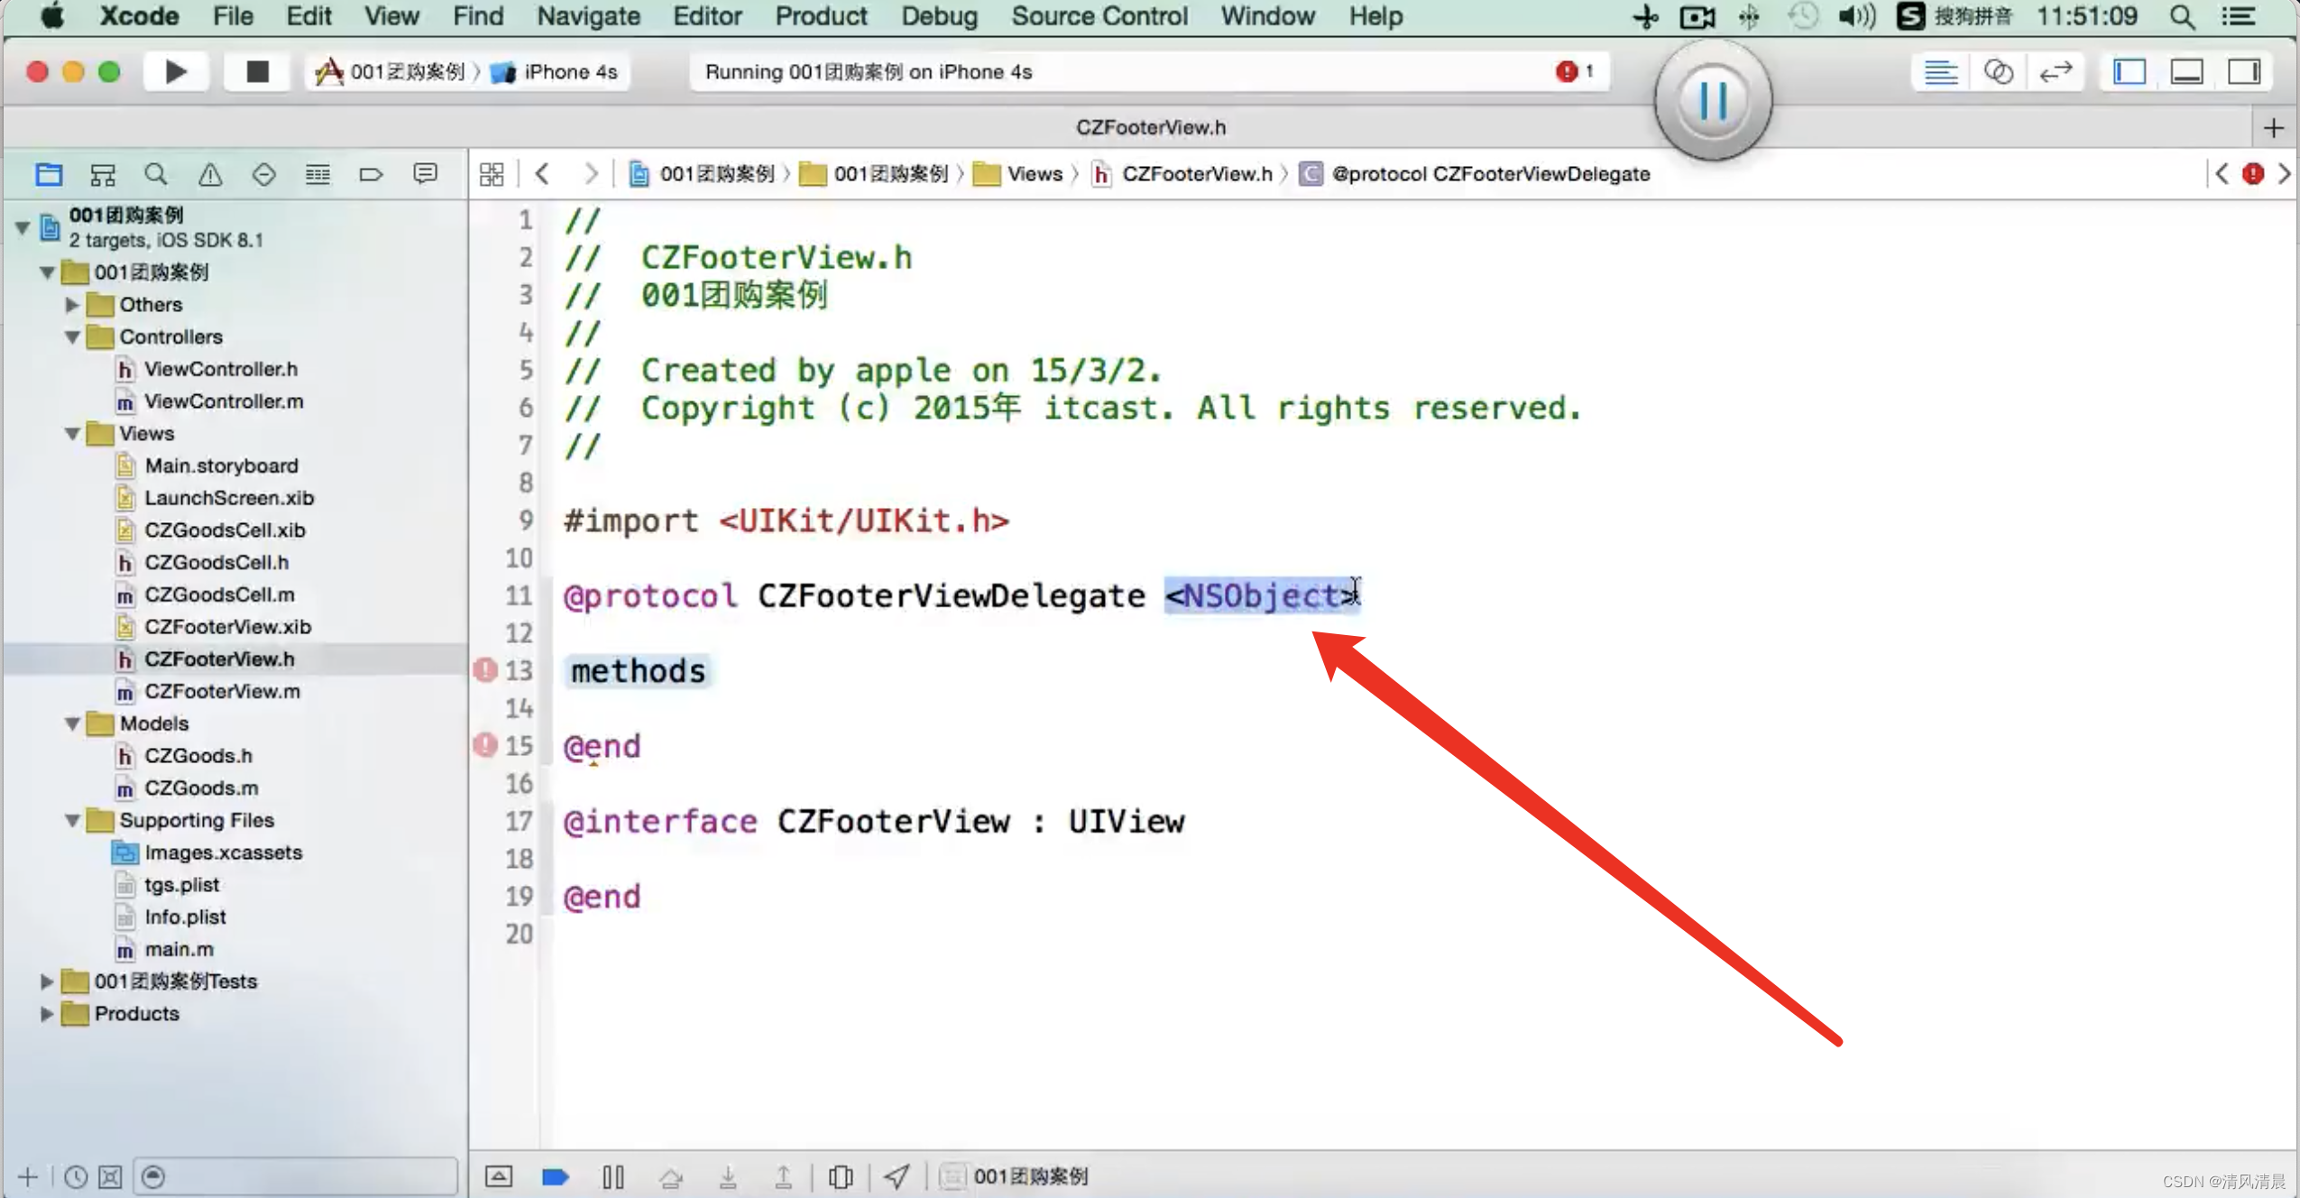Open CZGoodsCell.xib file
Viewport: 2300px width, 1198px height.
pos(225,530)
